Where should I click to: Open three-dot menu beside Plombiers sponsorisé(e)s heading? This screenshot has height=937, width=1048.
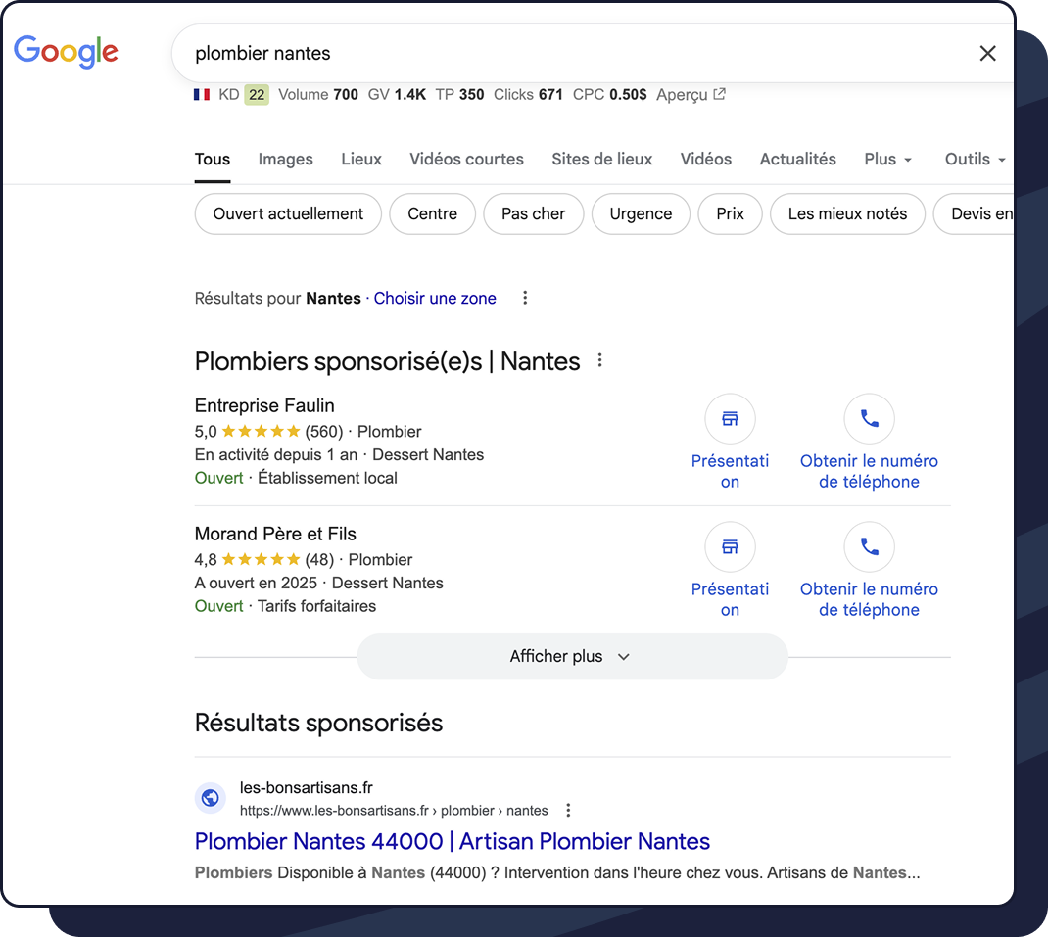[x=600, y=360]
